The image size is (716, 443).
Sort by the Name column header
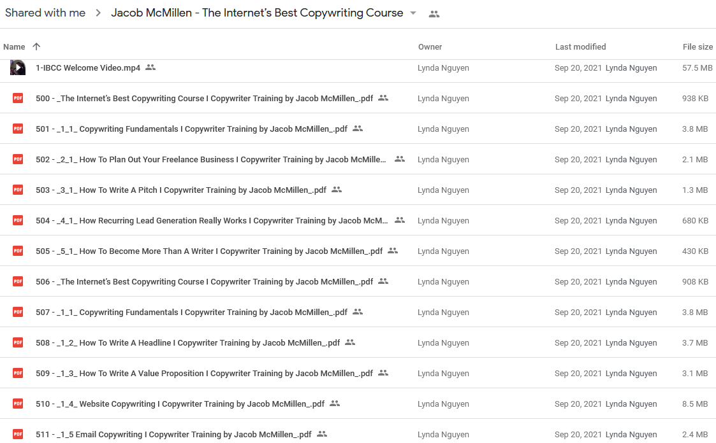(x=14, y=47)
